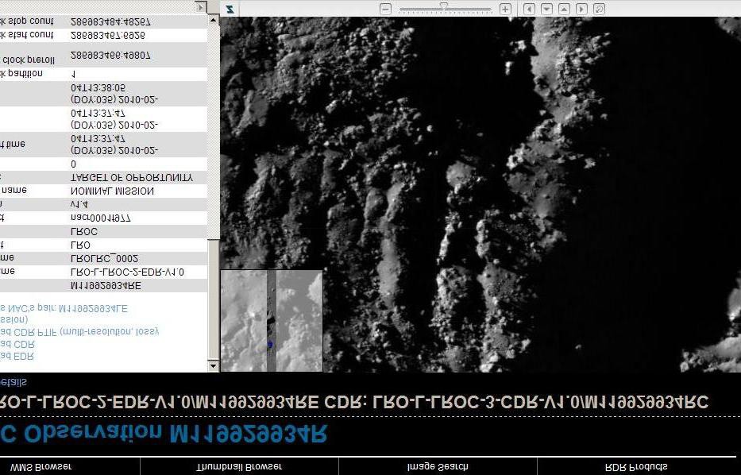
Task: Open the RDR Products tab
Action: click(636, 466)
